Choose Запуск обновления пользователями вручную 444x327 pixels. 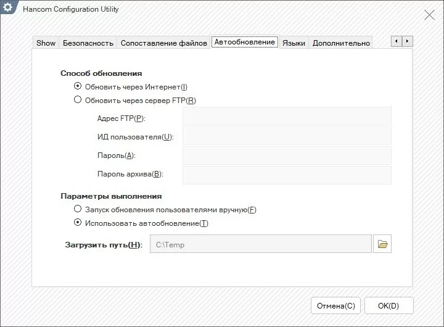[x=78, y=210]
